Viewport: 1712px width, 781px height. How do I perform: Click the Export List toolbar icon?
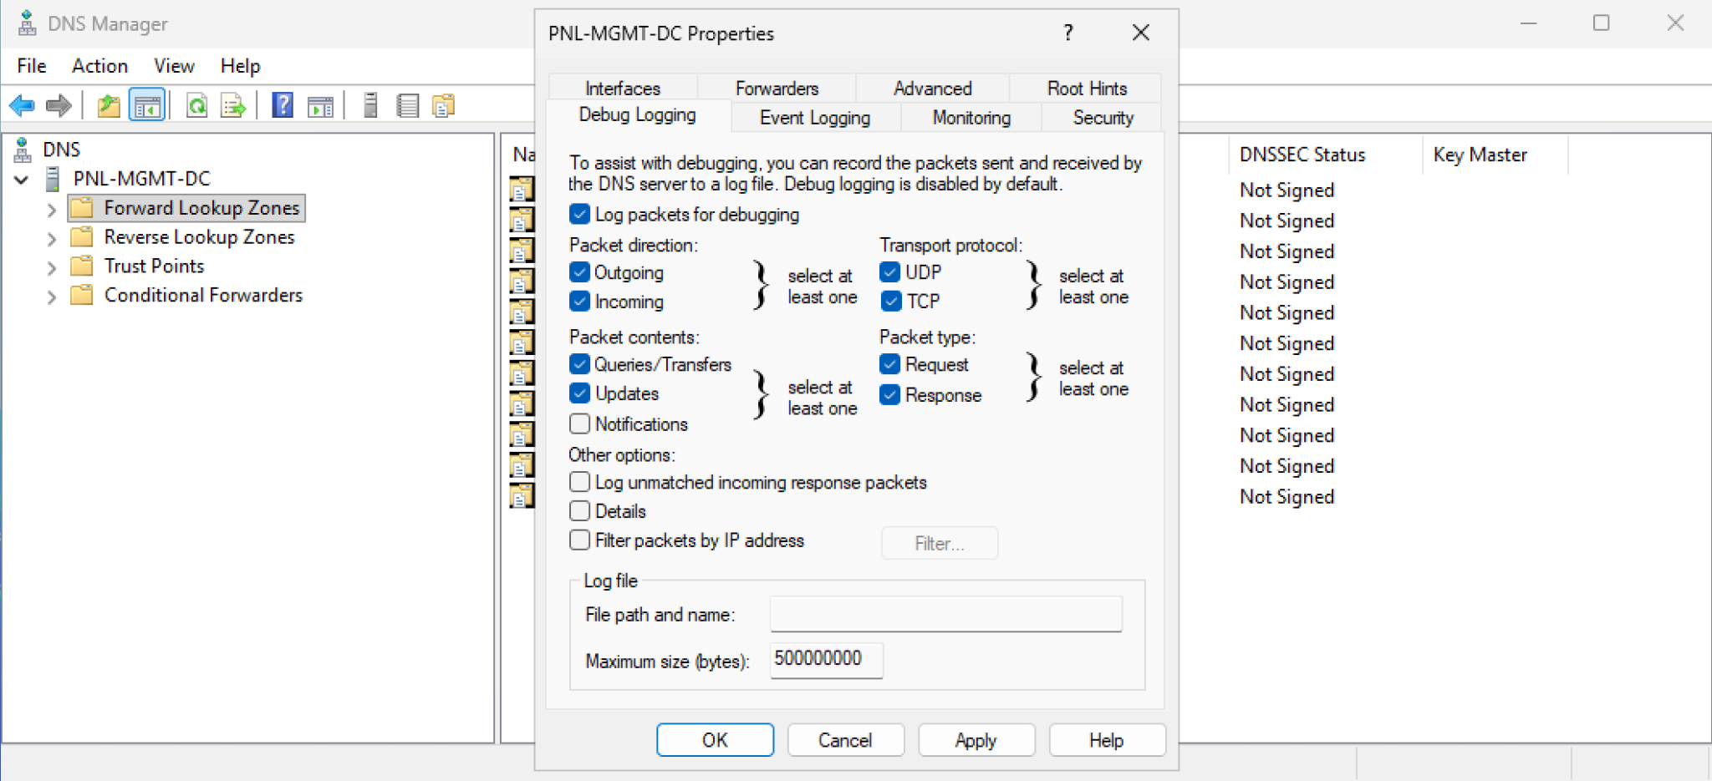[233, 105]
